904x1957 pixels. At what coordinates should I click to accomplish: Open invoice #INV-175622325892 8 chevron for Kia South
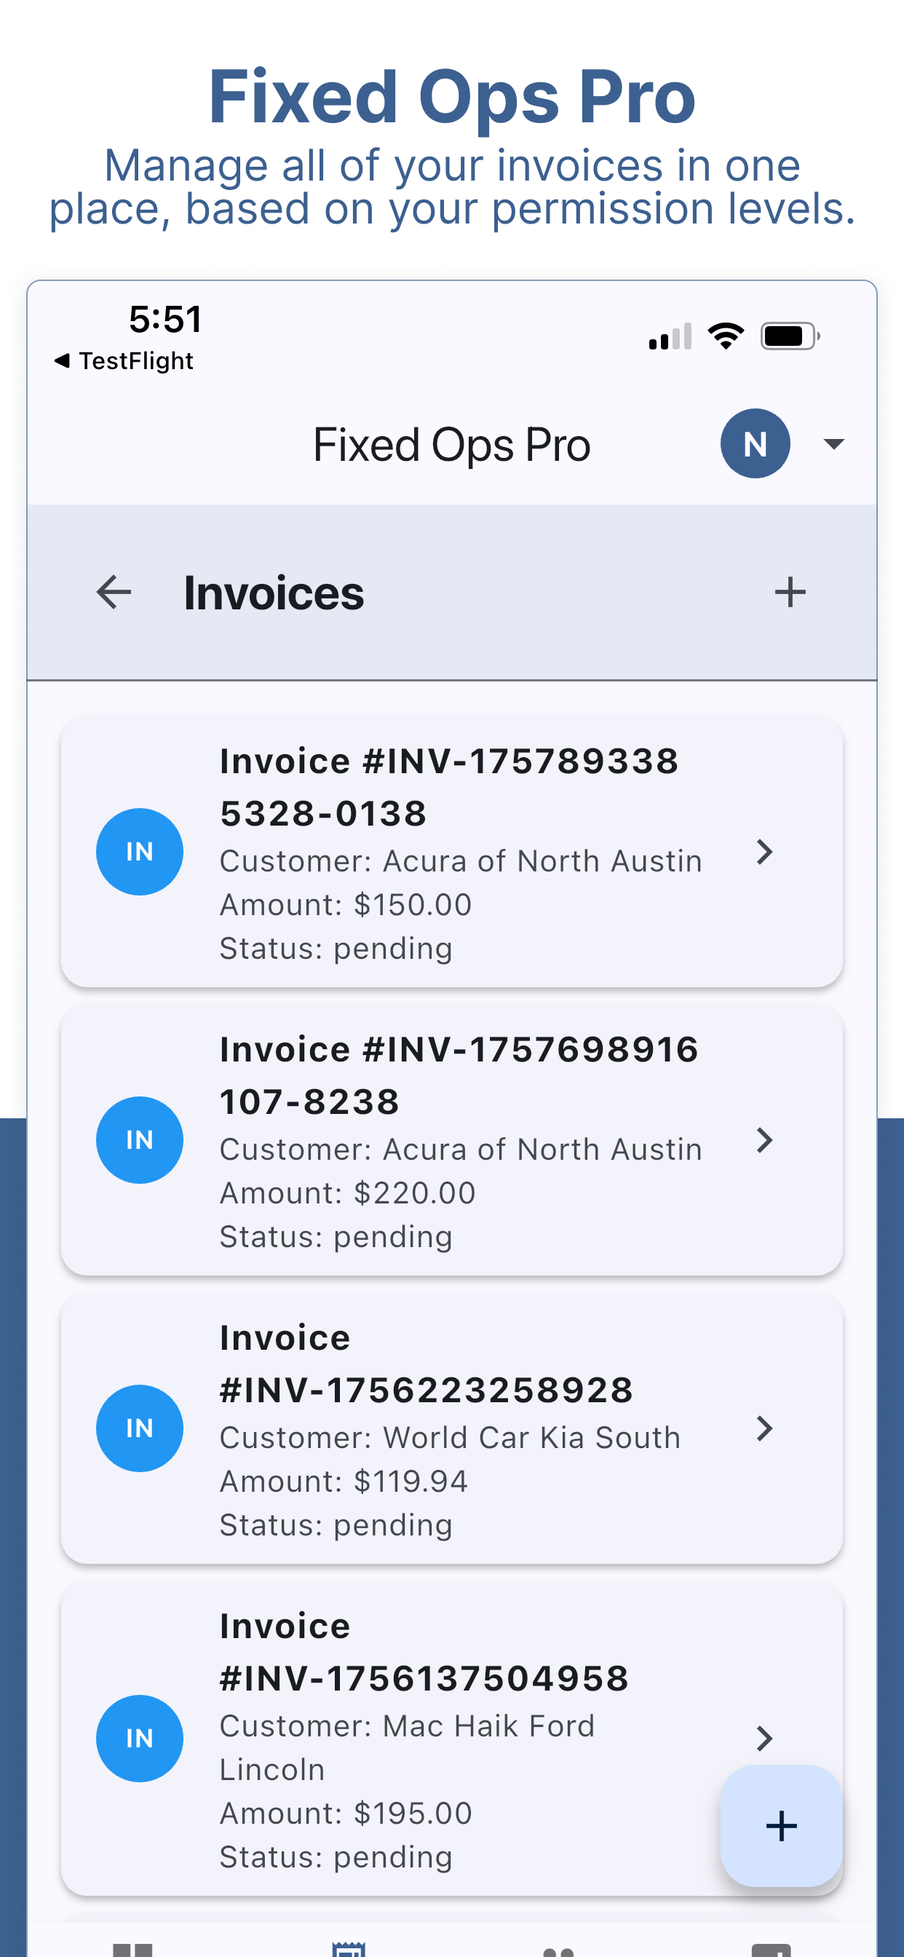[764, 1429]
